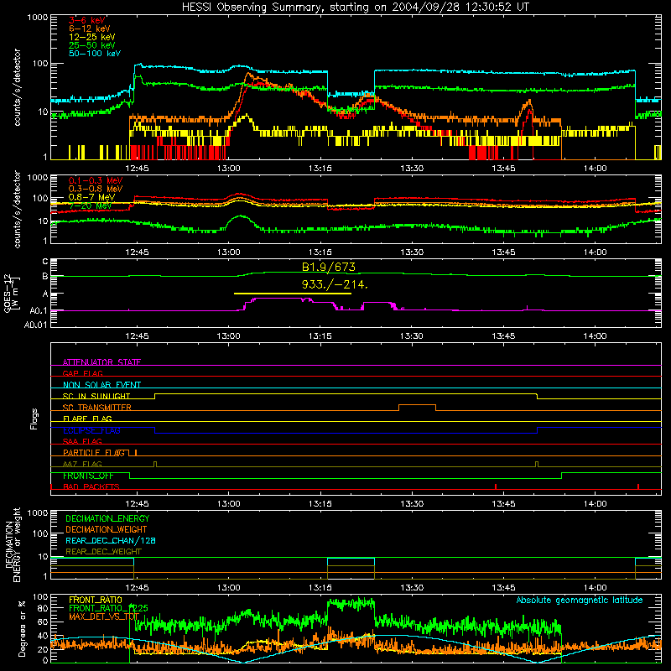Click the PARTICLE_FLAG label
The image size is (671, 671).
point(94,453)
